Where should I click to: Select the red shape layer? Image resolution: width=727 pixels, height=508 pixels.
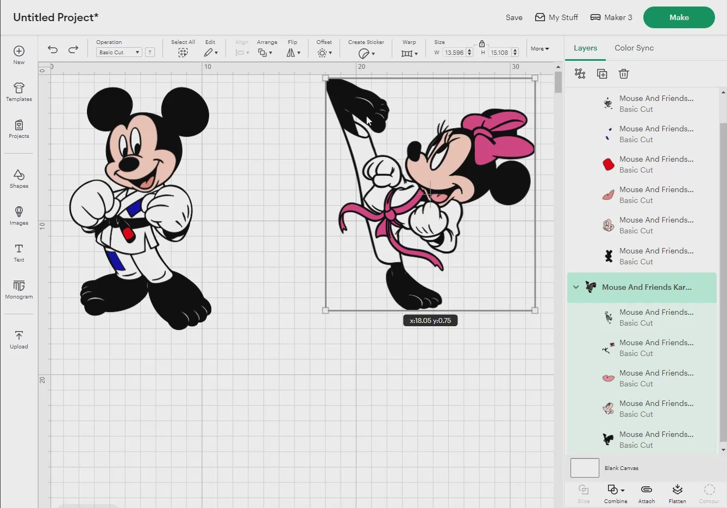pyautogui.click(x=642, y=164)
